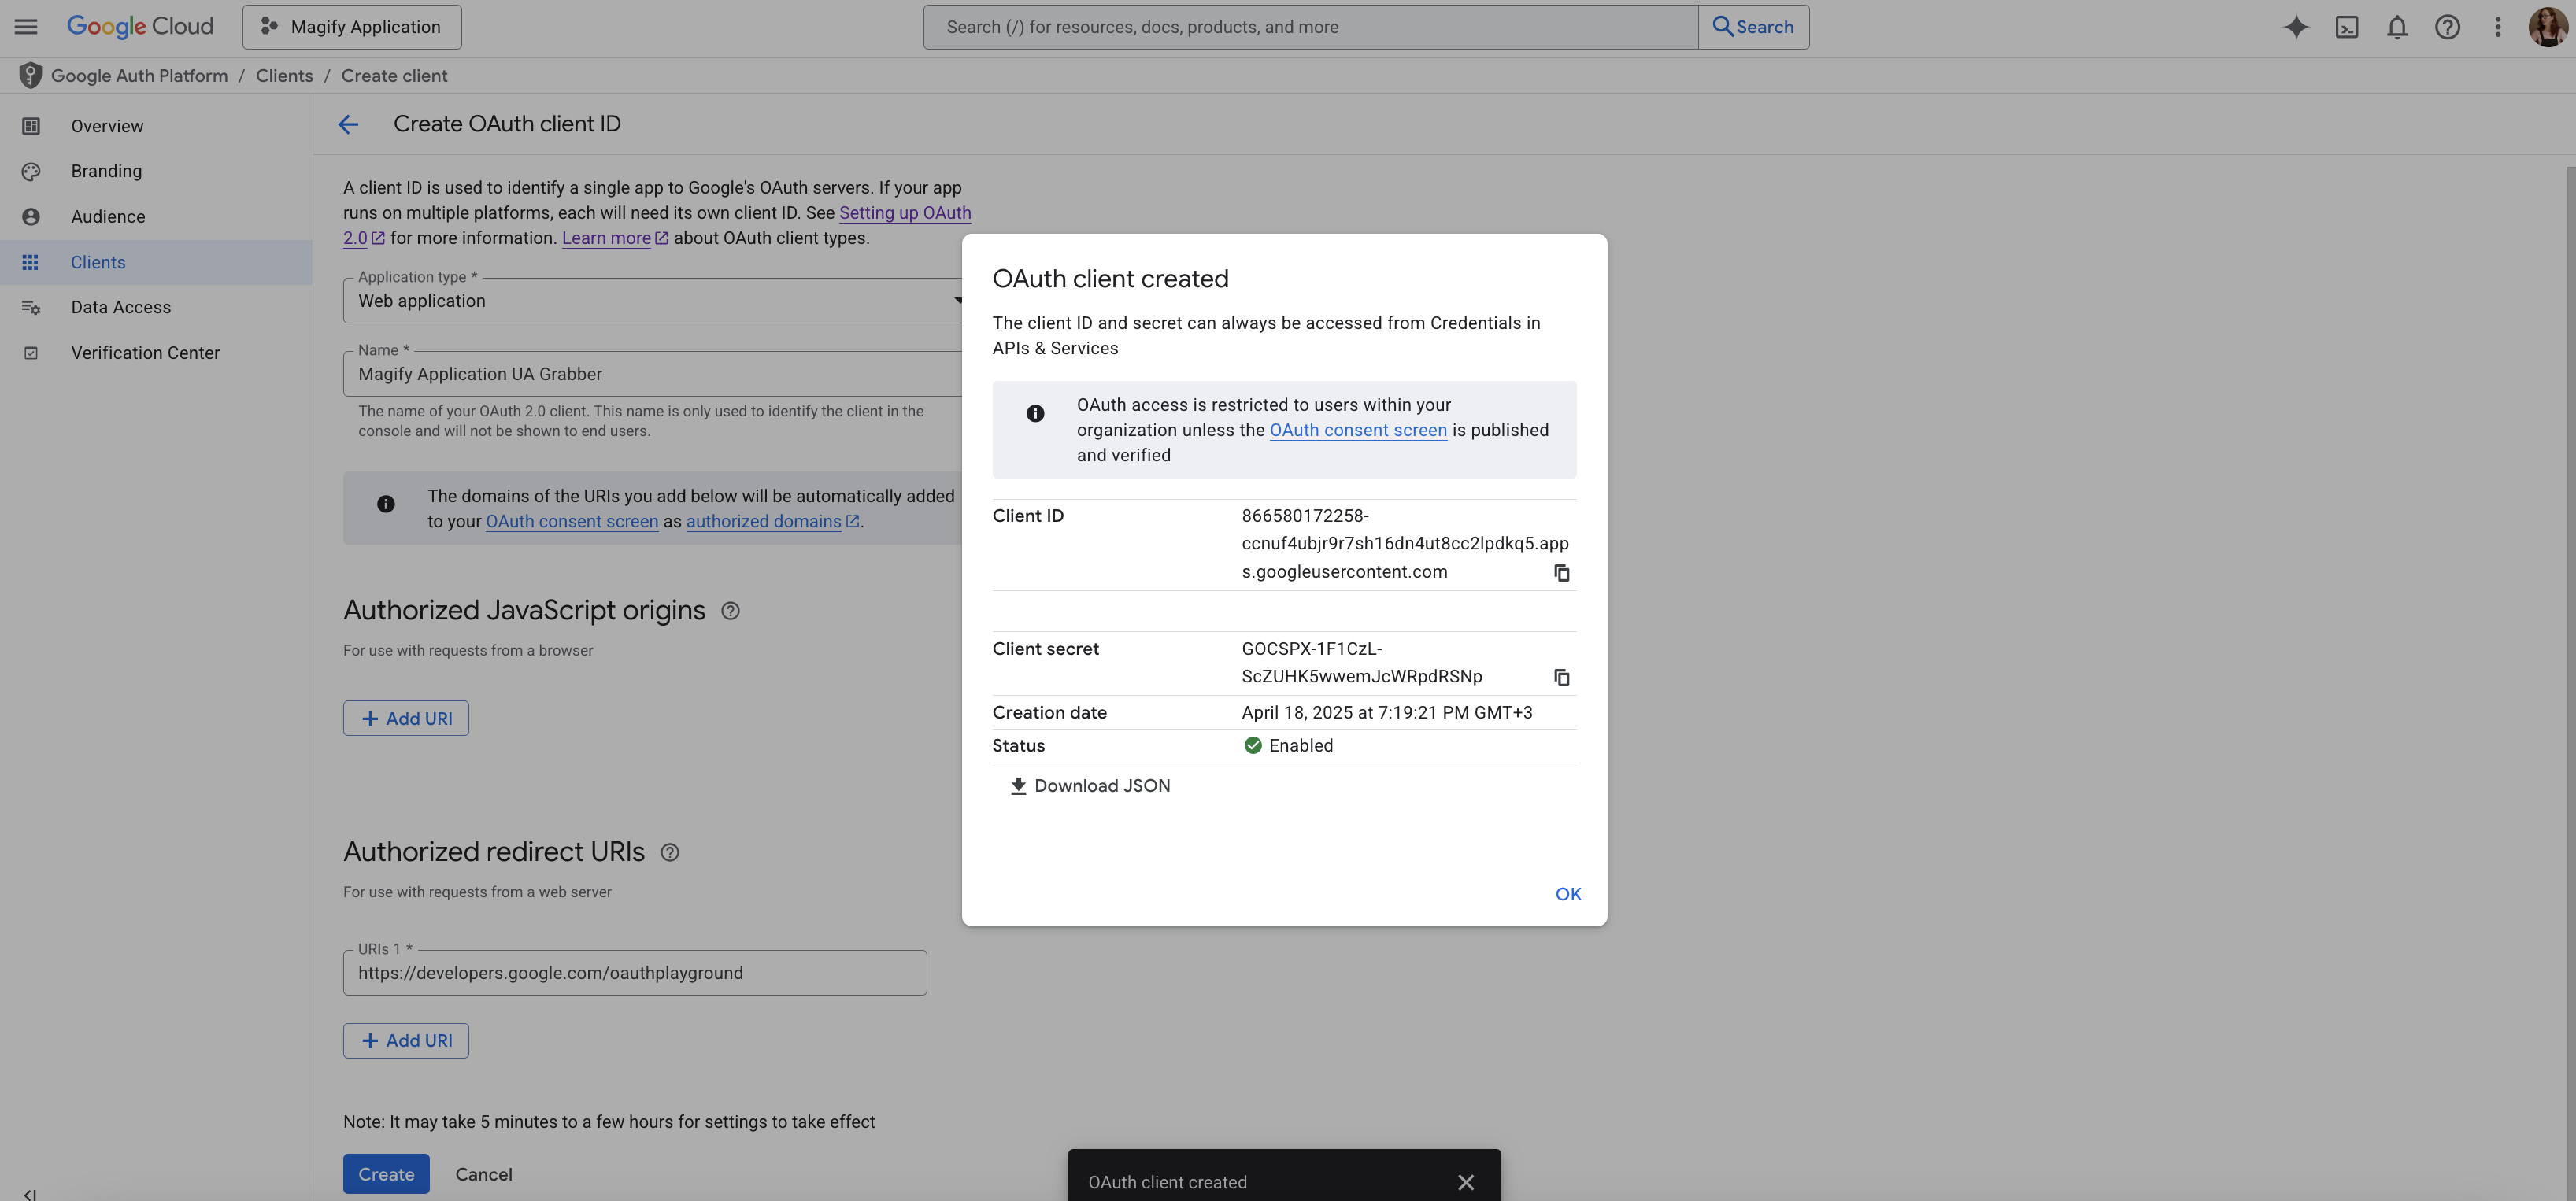Viewport: 2576px width, 1201px height.
Task: Open the navigation hamburger menu
Action: point(25,26)
